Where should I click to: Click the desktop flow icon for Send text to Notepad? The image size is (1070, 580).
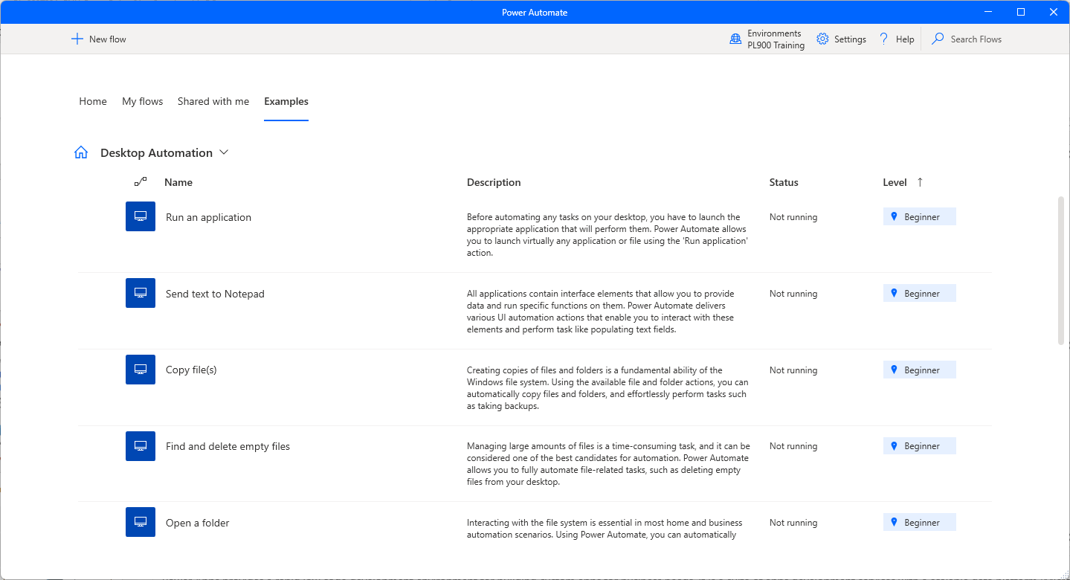pyautogui.click(x=141, y=293)
